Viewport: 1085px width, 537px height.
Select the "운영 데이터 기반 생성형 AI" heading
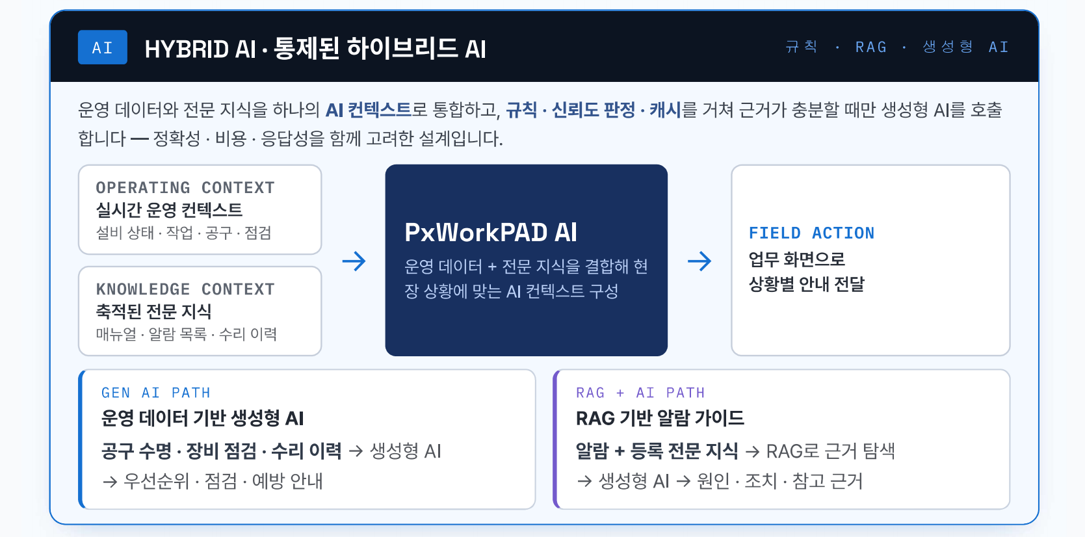(203, 418)
